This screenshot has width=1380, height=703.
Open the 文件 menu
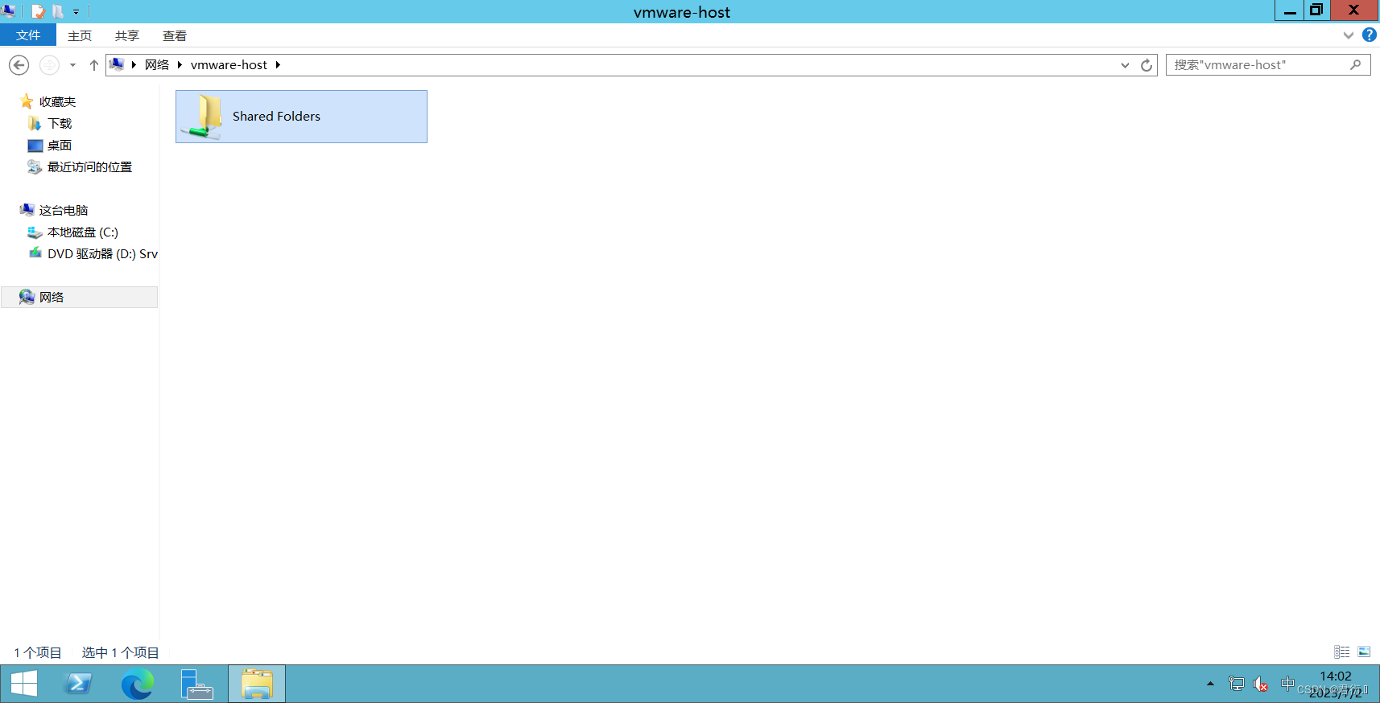[28, 35]
